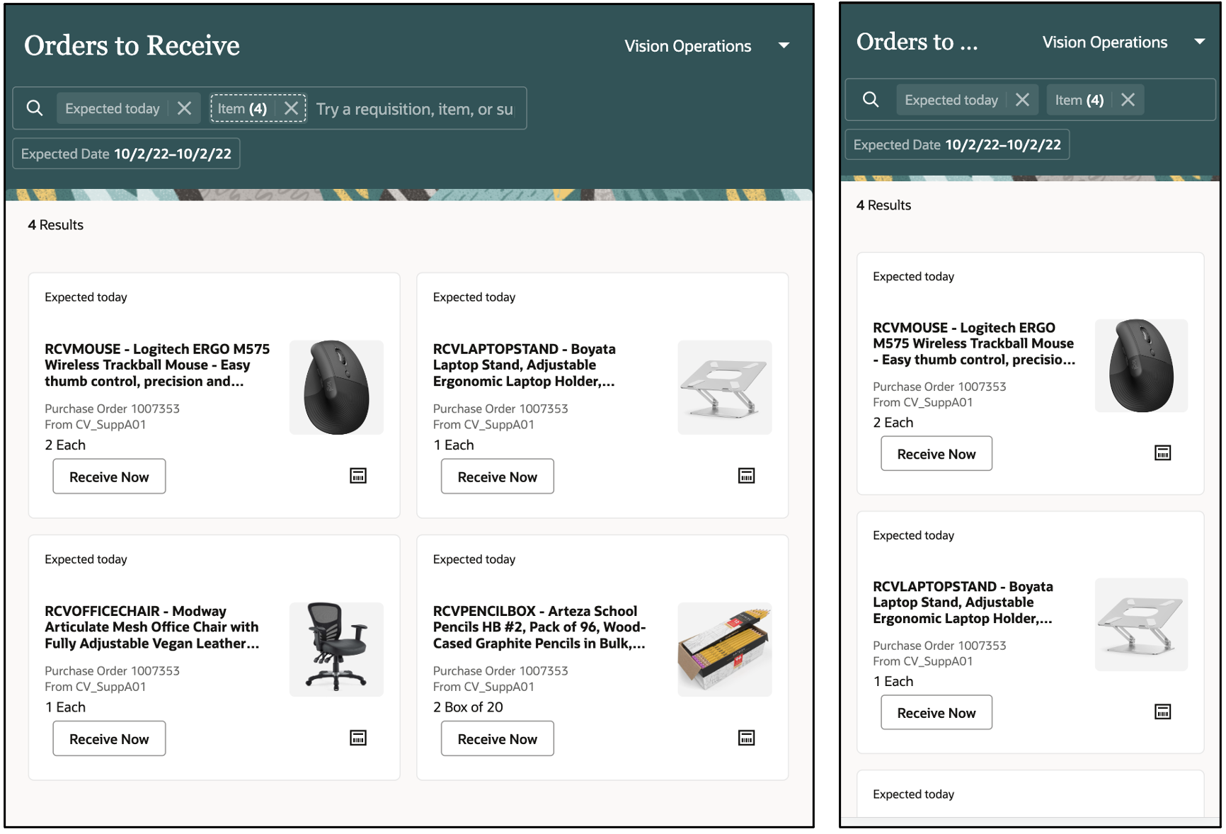Click the RCVLAPTOPSTAND title in the right panel
The height and width of the screenshot is (834, 1226).
tap(963, 602)
